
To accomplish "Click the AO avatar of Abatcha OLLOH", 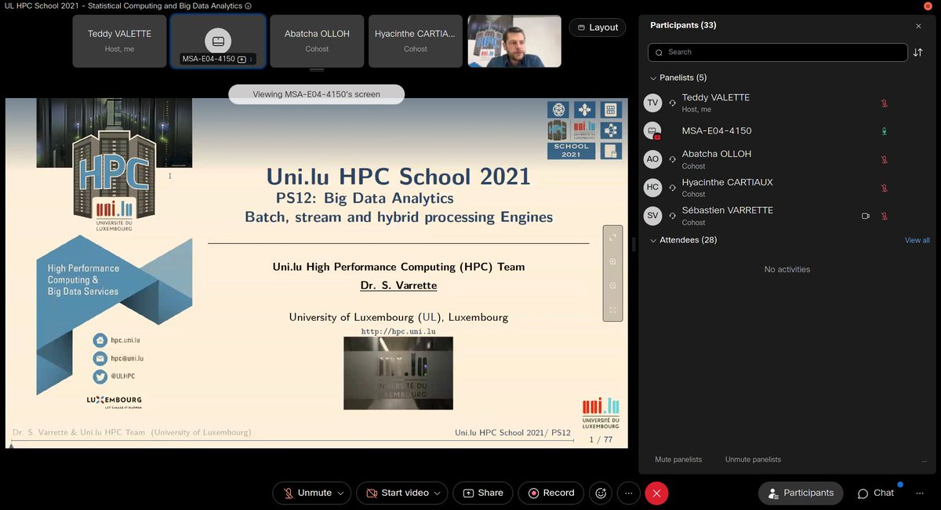I will [652, 159].
